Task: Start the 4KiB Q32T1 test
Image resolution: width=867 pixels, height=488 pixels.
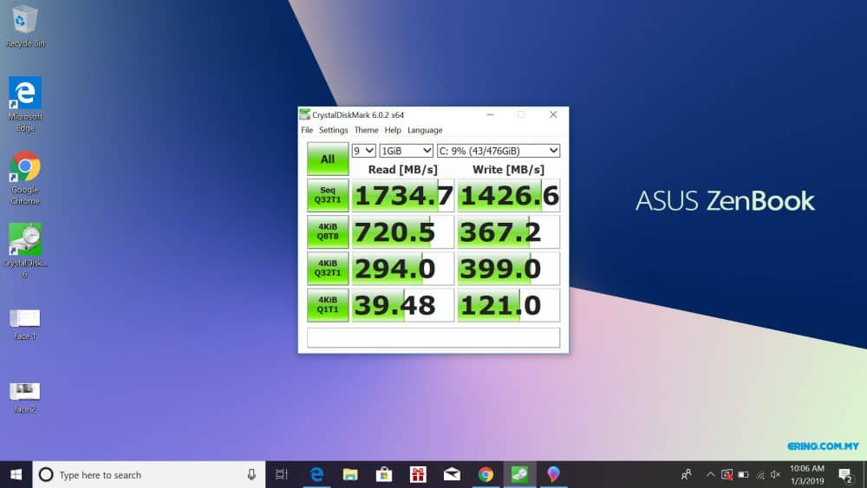Action: 328,268
